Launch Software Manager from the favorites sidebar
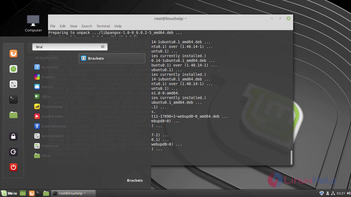The height and width of the screenshot is (197, 351). pyautogui.click(x=13, y=69)
